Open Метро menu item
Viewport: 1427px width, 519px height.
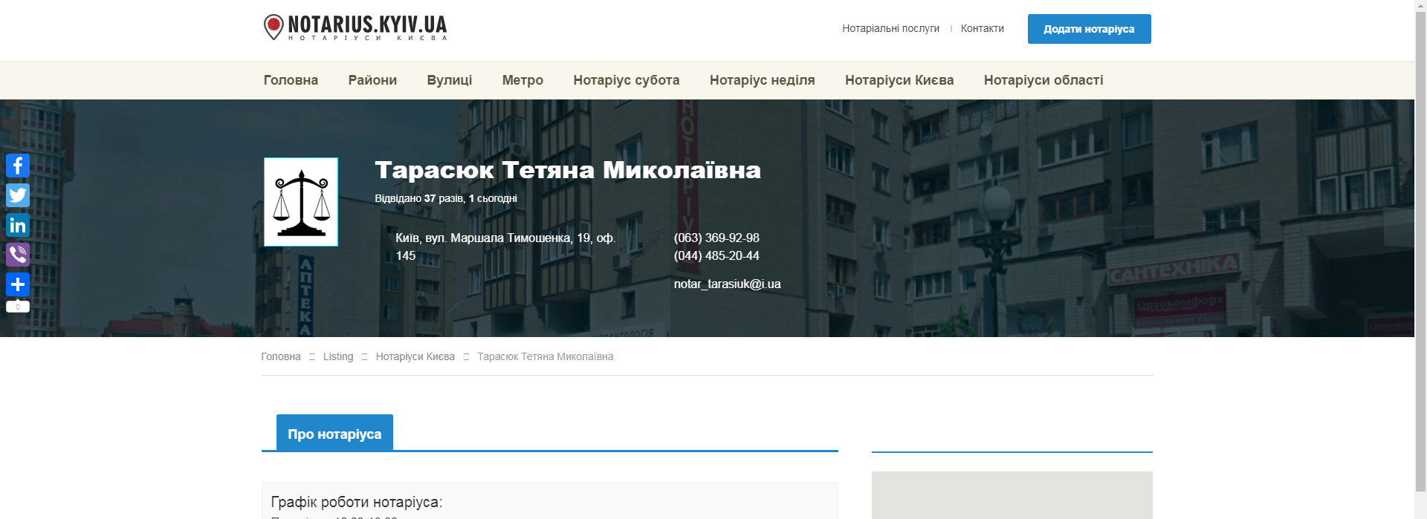click(x=522, y=80)
